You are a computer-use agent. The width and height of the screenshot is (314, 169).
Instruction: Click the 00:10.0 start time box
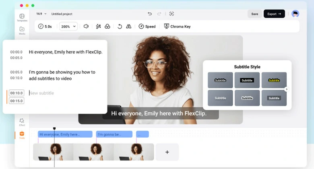tap(17, 93)
